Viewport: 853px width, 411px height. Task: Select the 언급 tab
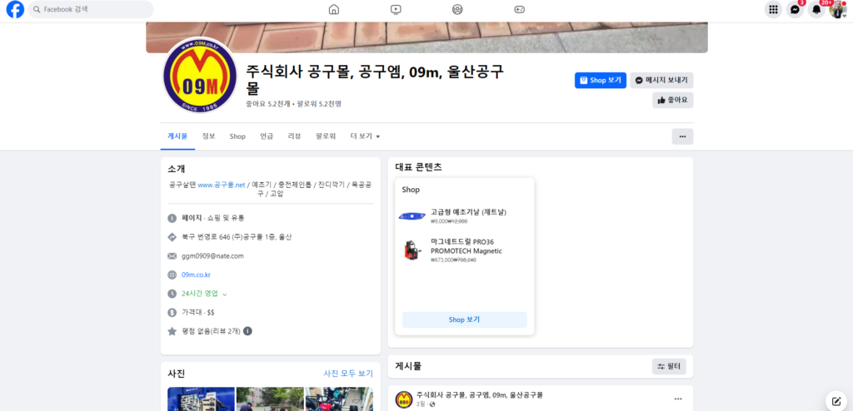point(267,136)
